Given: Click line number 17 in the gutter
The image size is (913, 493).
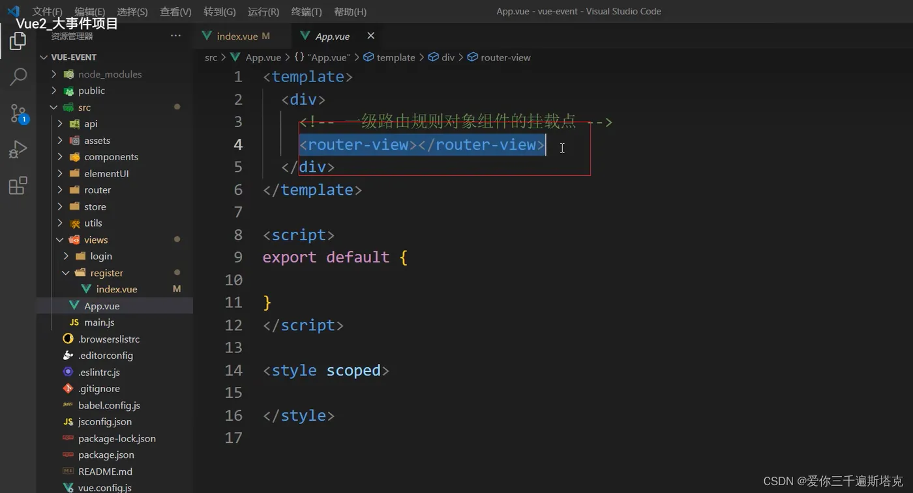Looking at the screenshot, I should 233,438.
